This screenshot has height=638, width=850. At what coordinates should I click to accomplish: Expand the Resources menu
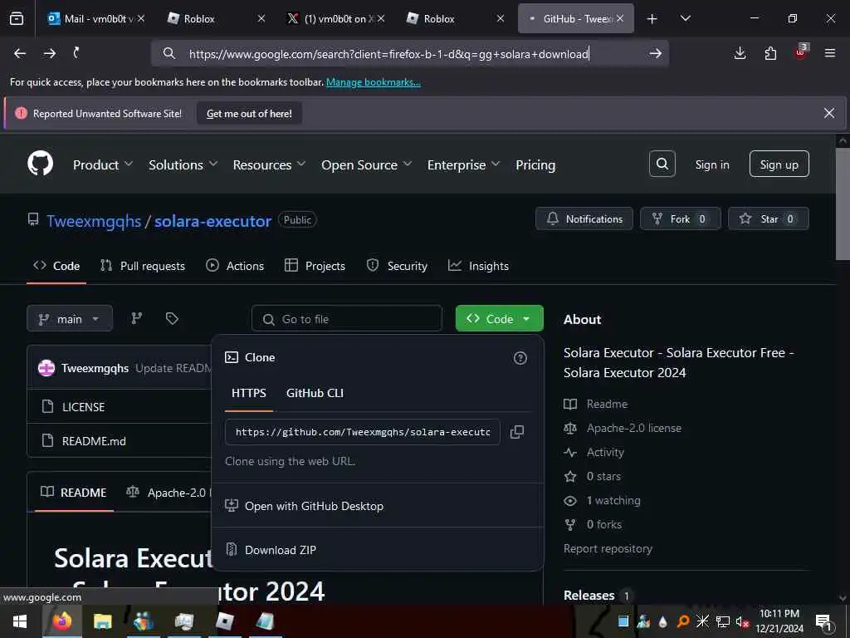[x=269, y=165]
